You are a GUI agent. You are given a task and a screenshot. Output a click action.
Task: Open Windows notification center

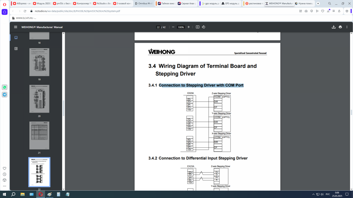pos(347,194)
